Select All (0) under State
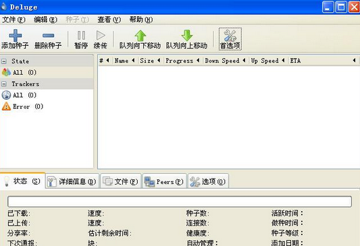The width and height of the screenshot is (360, 246). click(47, 72)
